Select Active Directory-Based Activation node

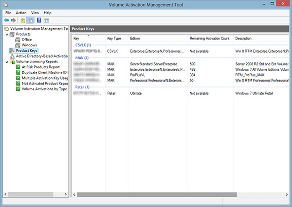point(41,56)
